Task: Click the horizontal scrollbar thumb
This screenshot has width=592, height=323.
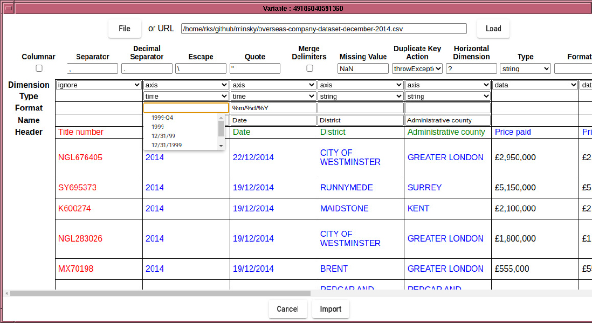Action: (x=161, y=293)
